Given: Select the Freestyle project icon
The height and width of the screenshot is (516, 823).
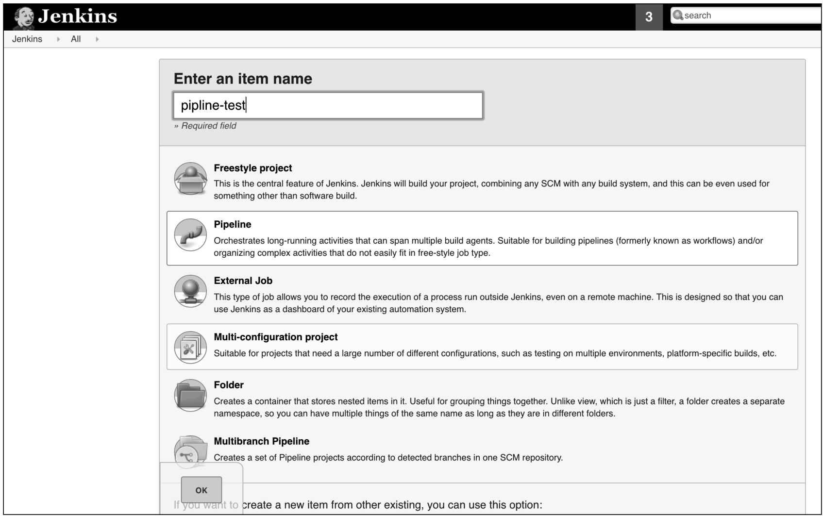Looking at the screenshot, I should tap(190, 178).
